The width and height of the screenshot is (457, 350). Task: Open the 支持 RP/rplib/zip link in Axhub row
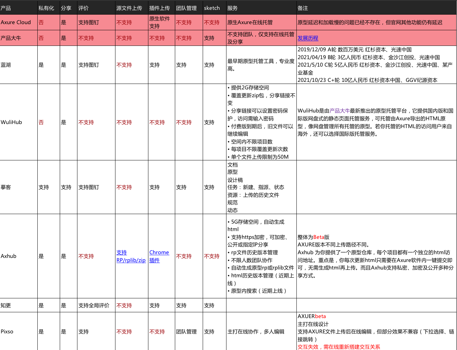[131, 256]
